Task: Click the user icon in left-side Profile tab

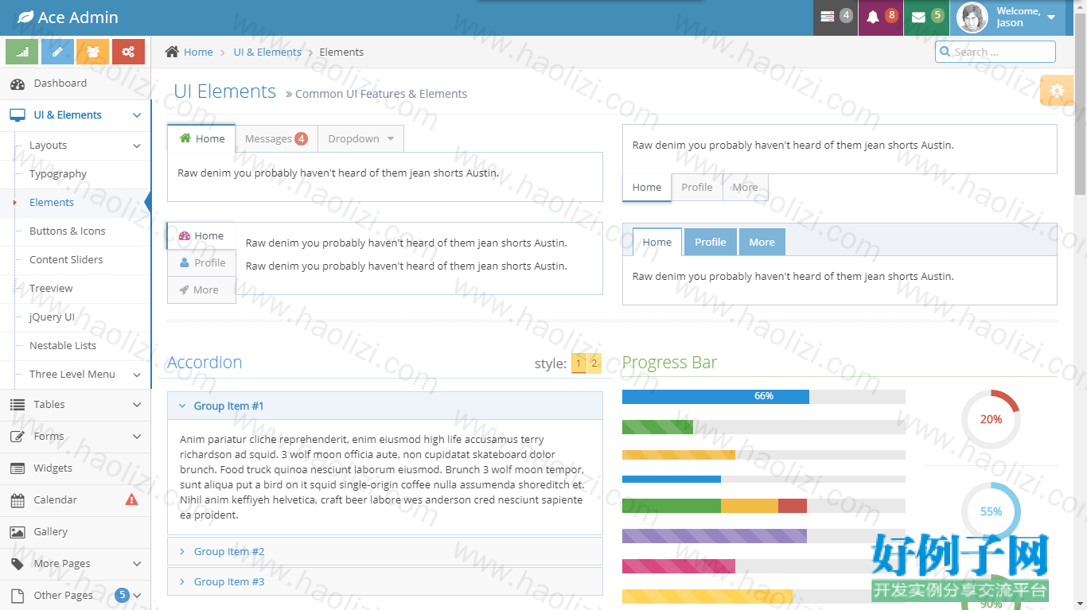Action: pos(185,262)
